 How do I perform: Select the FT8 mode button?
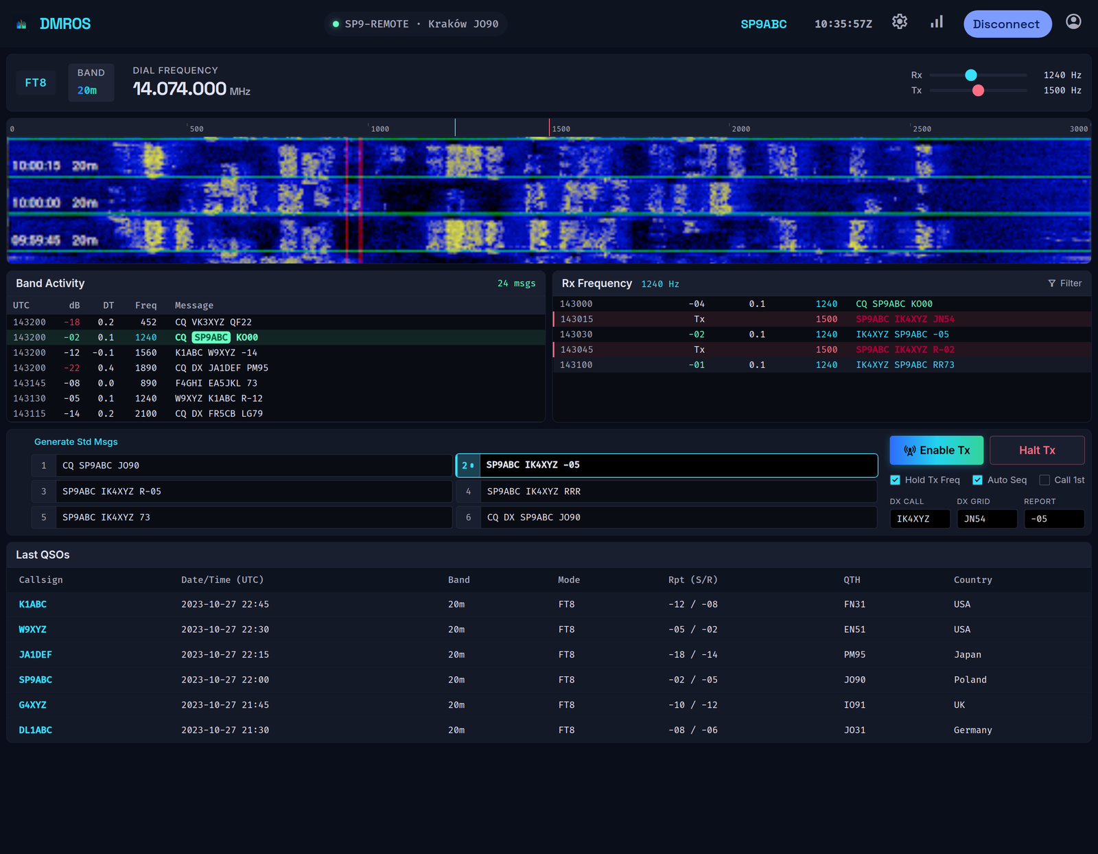point(36,83)
